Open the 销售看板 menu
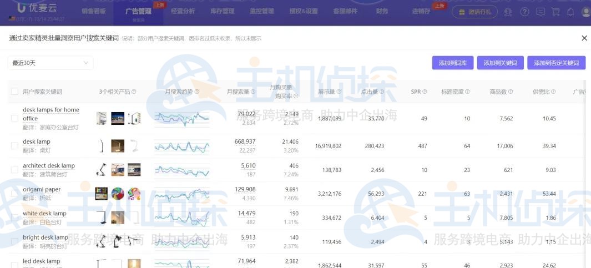 coord(93,11)
